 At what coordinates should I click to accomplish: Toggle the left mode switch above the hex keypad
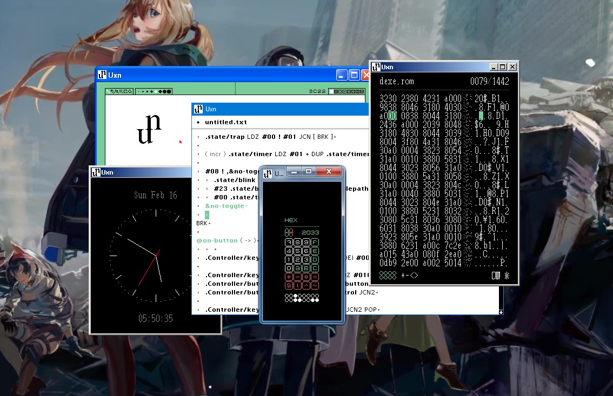click(286, 232)
